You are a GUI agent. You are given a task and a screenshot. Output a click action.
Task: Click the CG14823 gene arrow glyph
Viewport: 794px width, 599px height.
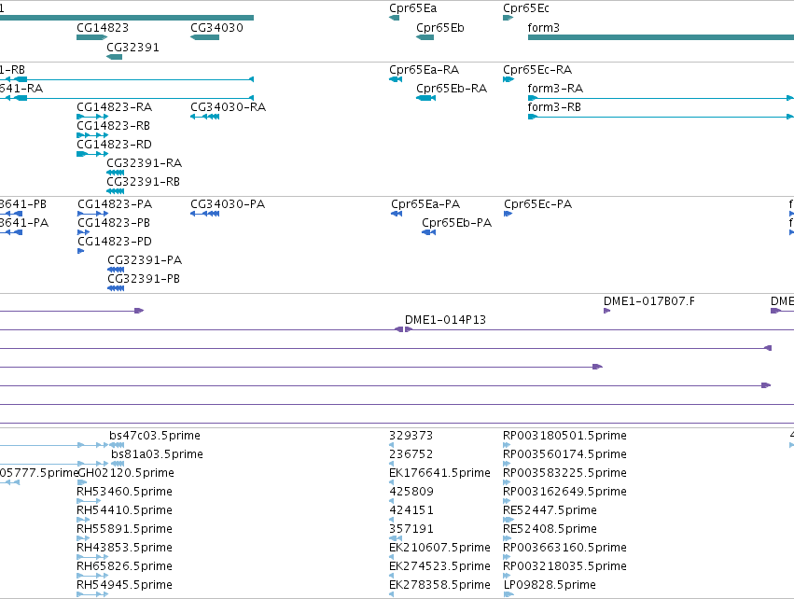click(x=91, y=37)
